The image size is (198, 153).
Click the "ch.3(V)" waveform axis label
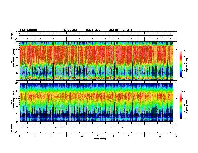tap(12, 128)
